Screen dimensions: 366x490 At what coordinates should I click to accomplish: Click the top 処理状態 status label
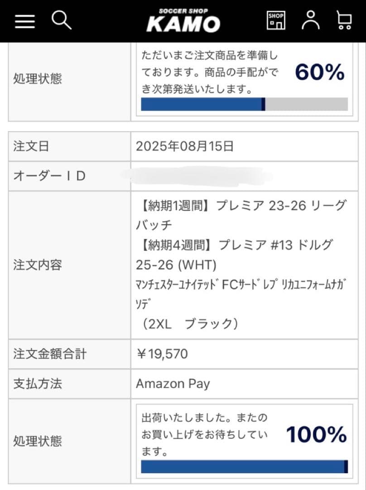38,78
